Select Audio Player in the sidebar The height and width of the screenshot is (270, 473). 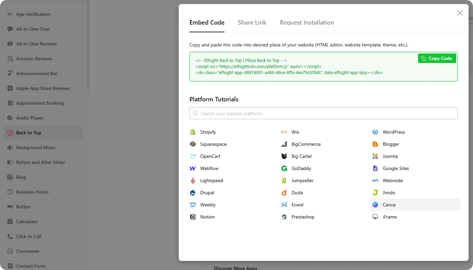click(43, 118)
